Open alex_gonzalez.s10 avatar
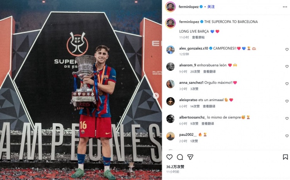290x180 pixels. coord(171,50)
